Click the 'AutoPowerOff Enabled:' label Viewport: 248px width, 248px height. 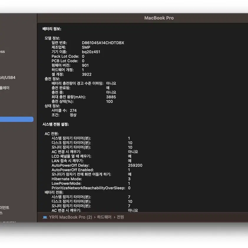[x=73, y=170]
